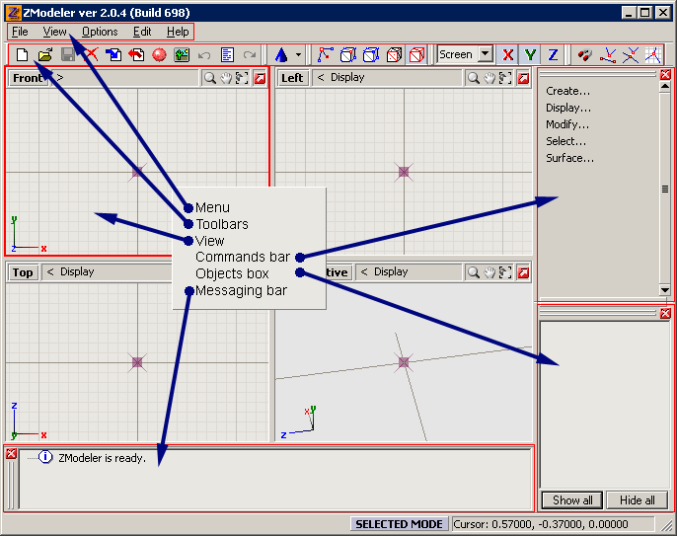Expand Select... in the commands bar
The image size is (677, 536).
pos(566,141)
